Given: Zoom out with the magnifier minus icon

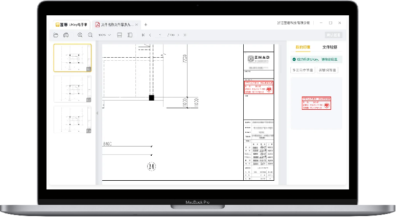Looking at the screenshot, I should tap(90, 35).
